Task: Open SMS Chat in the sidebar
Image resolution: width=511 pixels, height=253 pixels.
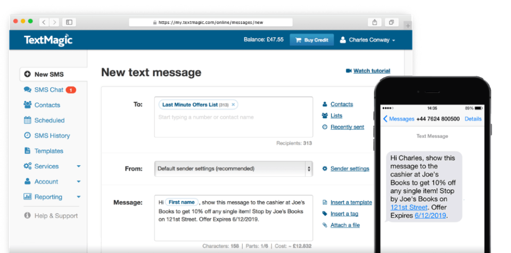Action: 48,90
